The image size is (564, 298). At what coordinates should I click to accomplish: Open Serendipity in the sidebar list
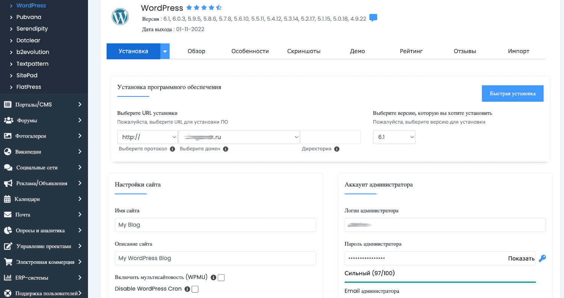pos(32,29)
